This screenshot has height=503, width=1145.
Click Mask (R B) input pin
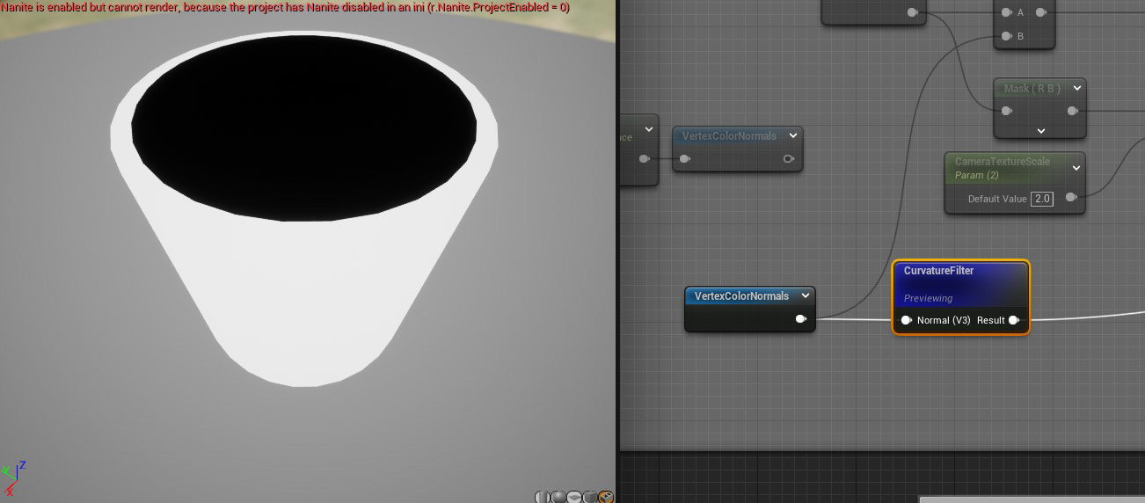(x=1006, y=111)
